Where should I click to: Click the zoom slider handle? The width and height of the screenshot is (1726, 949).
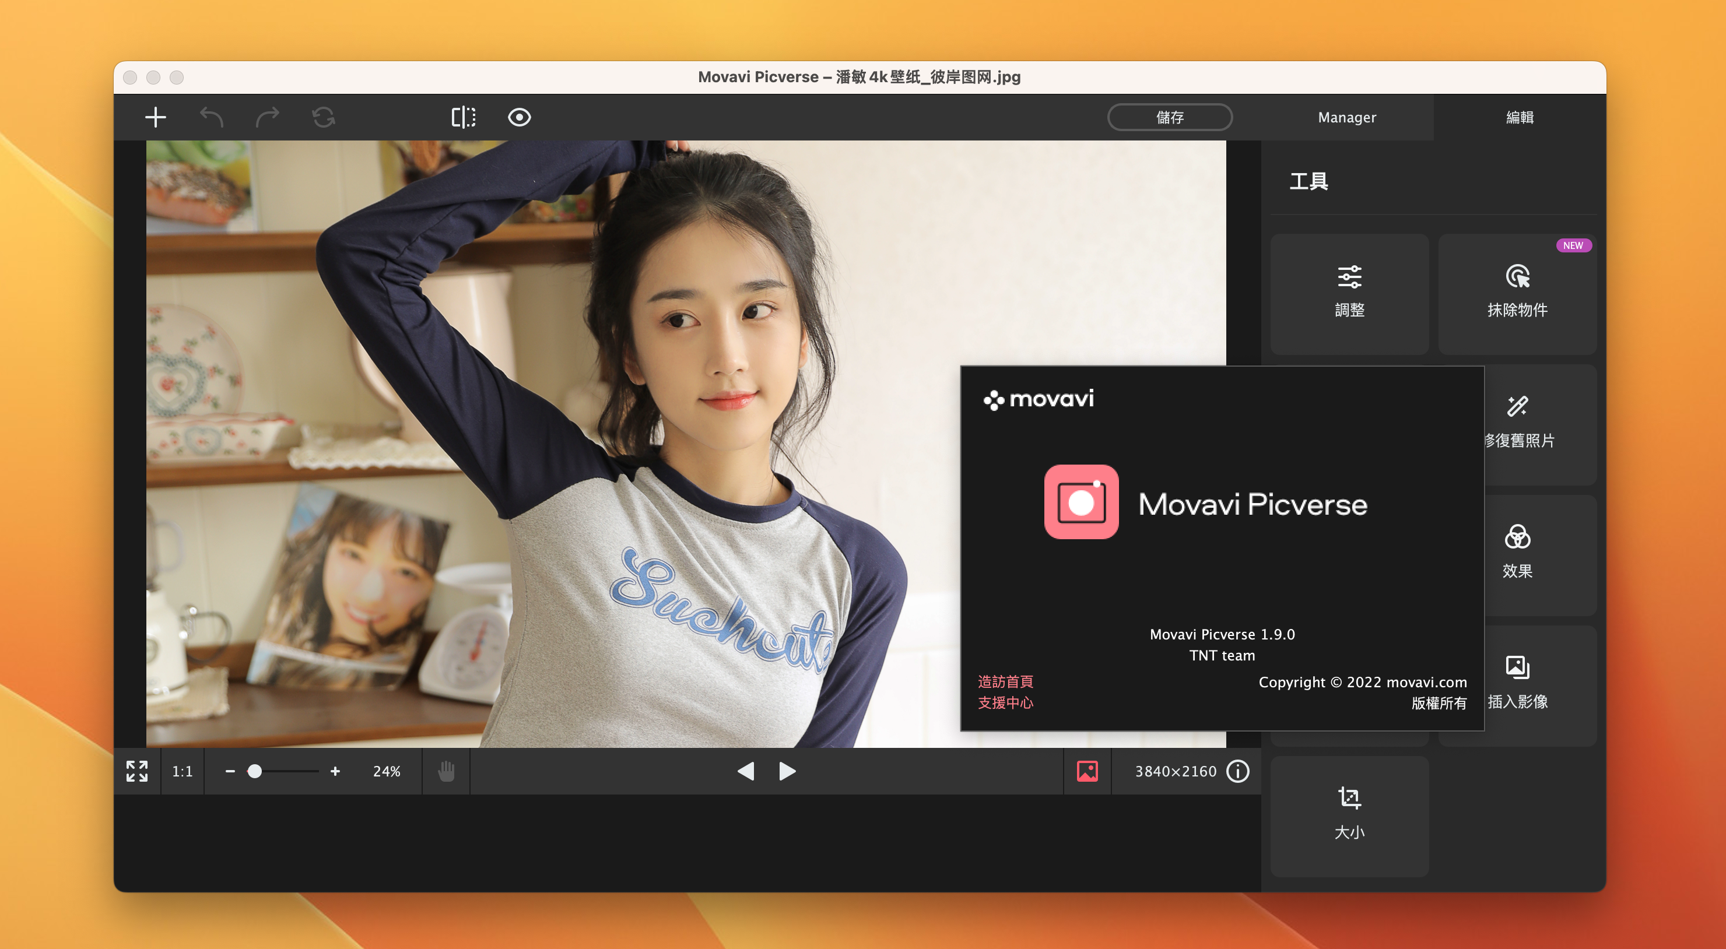click(x=255, y=771)
